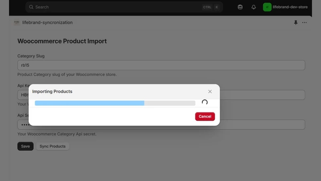Focus the Category Slug field
The width and height of the screenshot is (321, 181).
point(161,65)
